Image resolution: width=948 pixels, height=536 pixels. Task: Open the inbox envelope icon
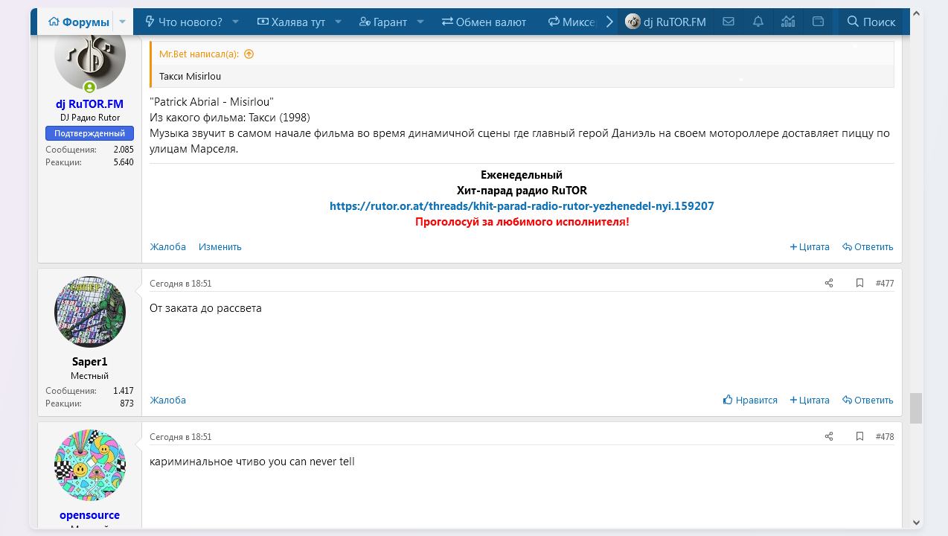(x=728, y=22)
